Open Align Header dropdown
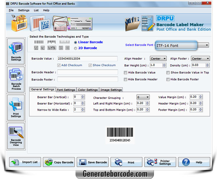The width and height of the screenshot is (217, 179). pyautogui.click(x=158, y=59)
